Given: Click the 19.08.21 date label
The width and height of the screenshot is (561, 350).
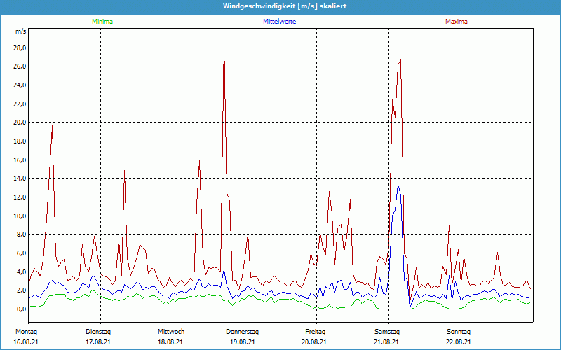Looking at the screenshot, I should tap(242, 342).
